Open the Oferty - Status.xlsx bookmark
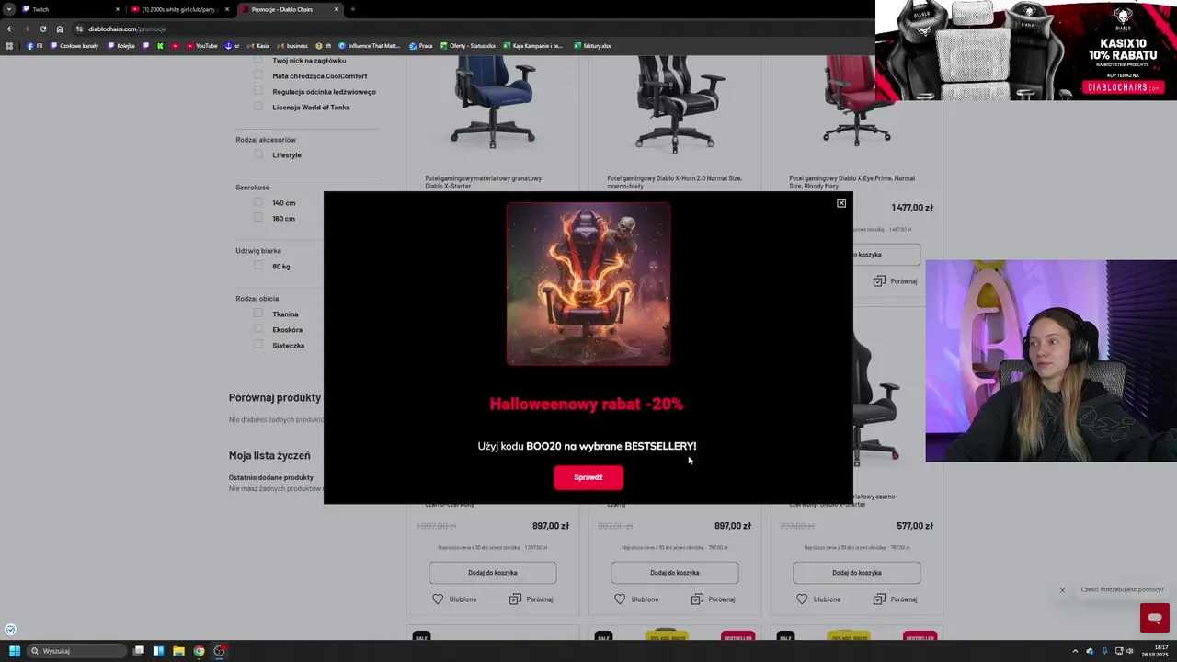Screen dimensions: 1177x662 pyautogui.click(x=468, y=46)
